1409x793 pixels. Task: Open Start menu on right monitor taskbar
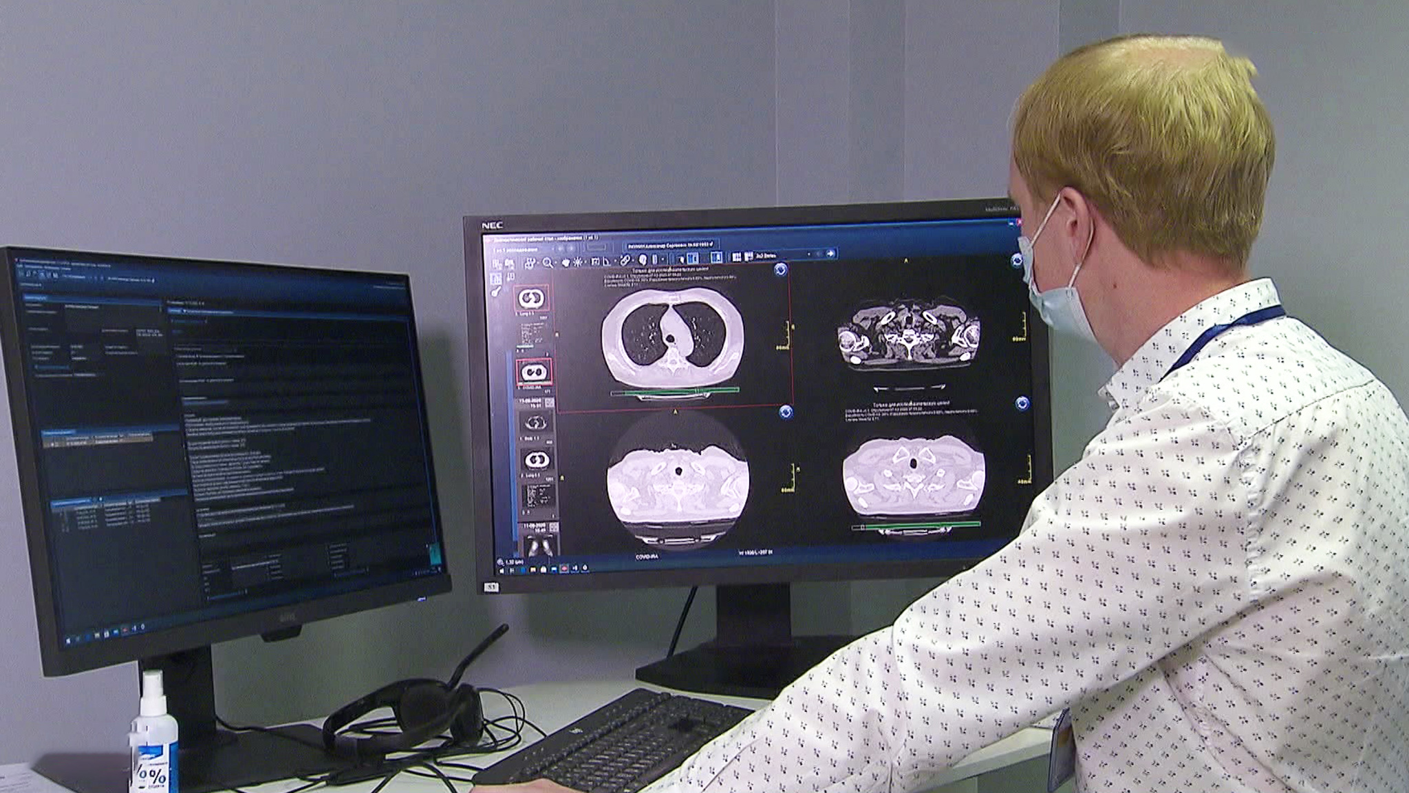tap(501, 571)
